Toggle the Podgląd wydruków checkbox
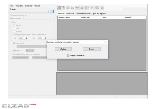 point(68,55)
